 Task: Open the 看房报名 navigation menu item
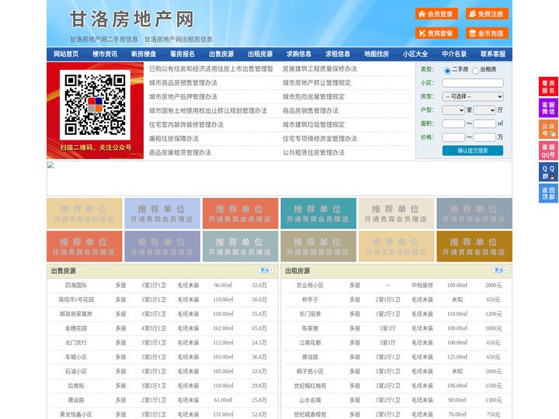(182, 54)
